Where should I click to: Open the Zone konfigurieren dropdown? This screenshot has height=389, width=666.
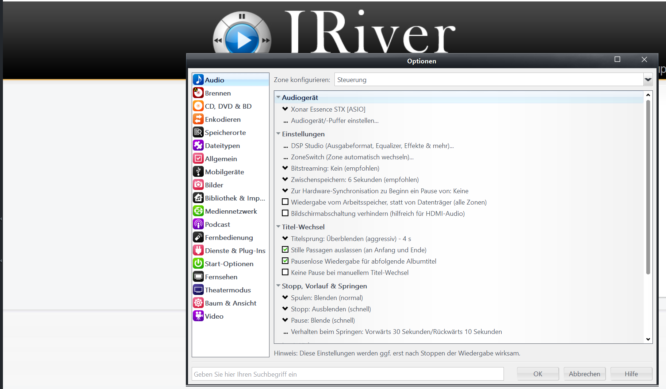(648, 79)
